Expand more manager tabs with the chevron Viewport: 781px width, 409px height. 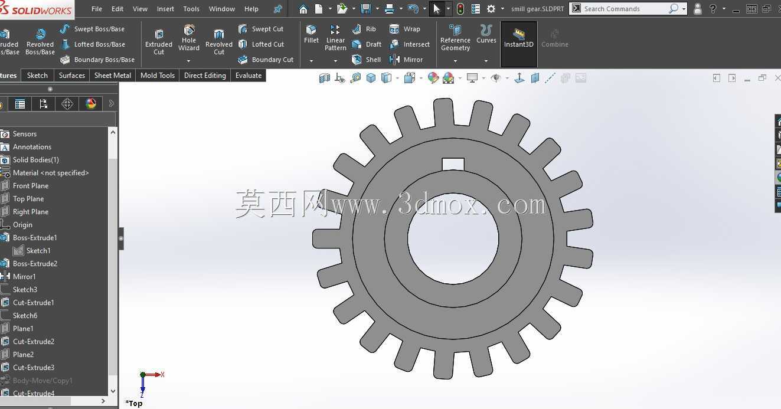tap(112, 104)
